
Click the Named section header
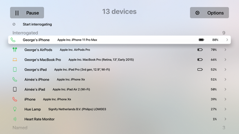tap(20, 128)
